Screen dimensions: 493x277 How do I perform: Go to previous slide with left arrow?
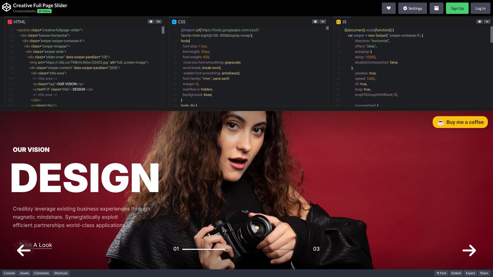tap(24, 250)
